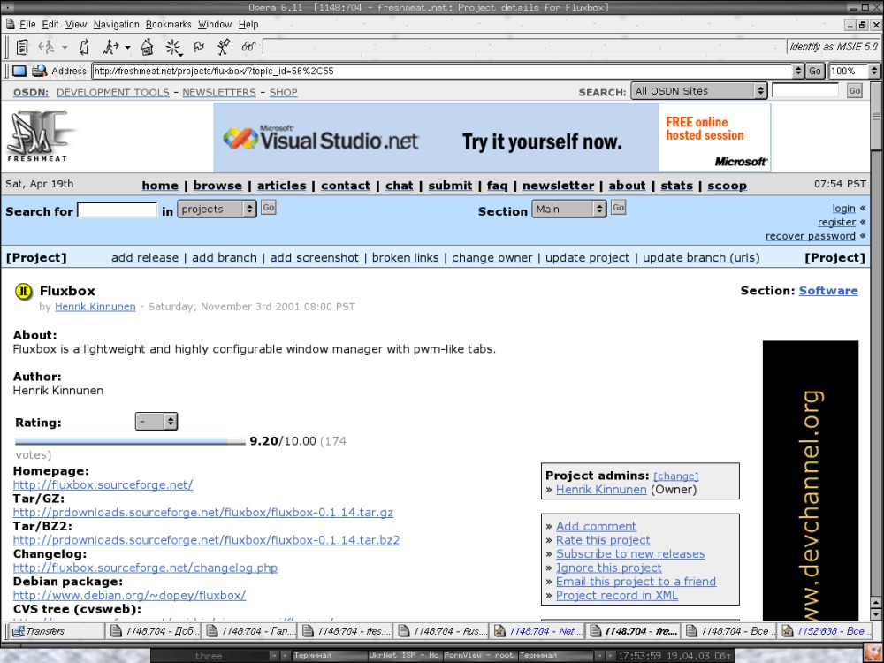Open the forward history dropdown arrow

127,48
